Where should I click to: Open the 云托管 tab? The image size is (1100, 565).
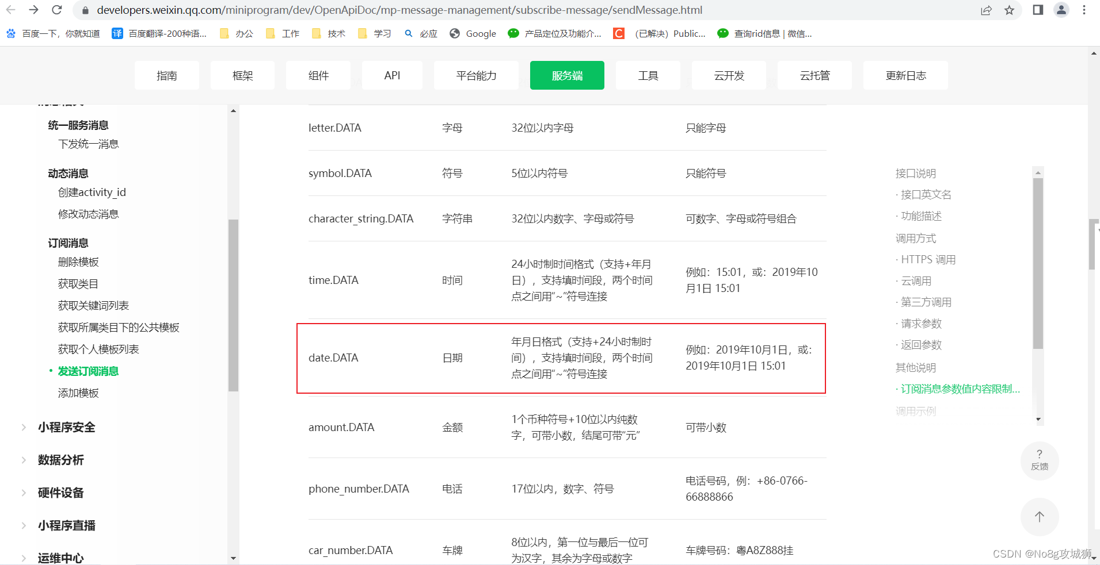click(x=814, y=75)
